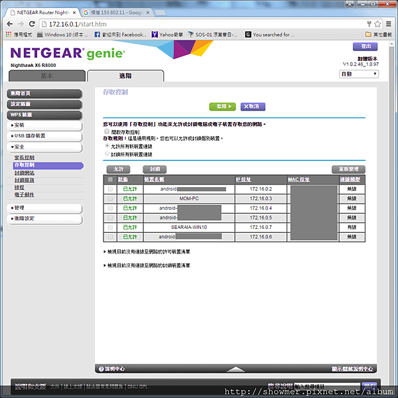Expand the 進階設定 sidebar section
The width and height of the screenshot is (398, 398).
(44, 218)
